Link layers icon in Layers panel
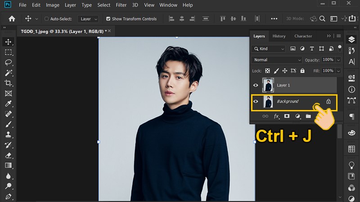360x202 pixels. [x=265, y=116]
